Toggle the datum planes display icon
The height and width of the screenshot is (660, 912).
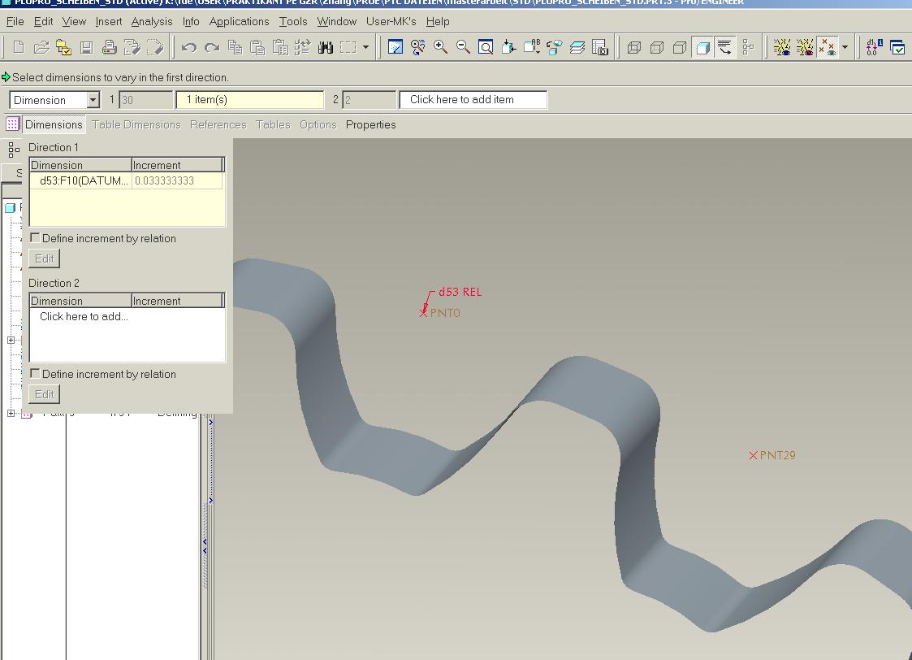pos(782,47)
